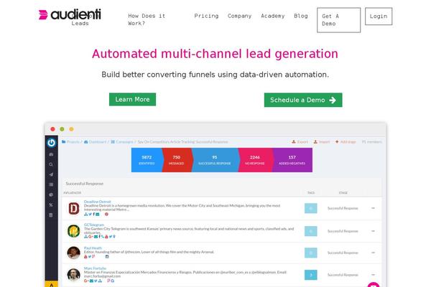Visit the Academy nav link
This screenshot has width=431, height=287.
[x=273, y=16]
